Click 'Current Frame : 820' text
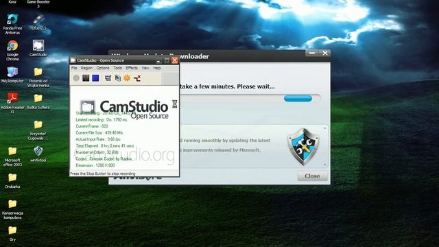Image resolution: width=439 pixels, height=247 pixels. pyautogui.click(x=92, y=126)
